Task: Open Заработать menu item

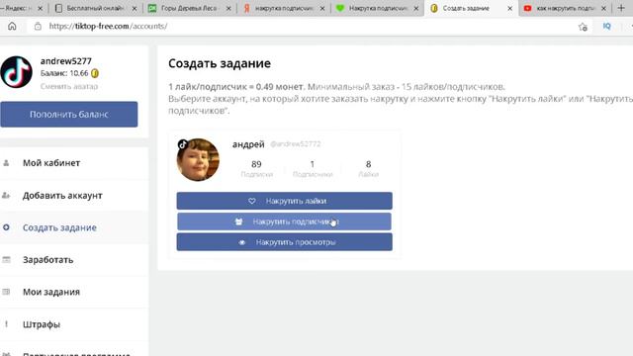Action: pyautogui.click(x=74, y=260)
